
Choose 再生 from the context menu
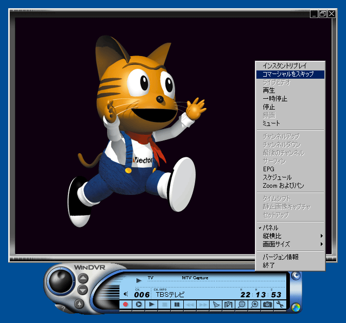290,91
